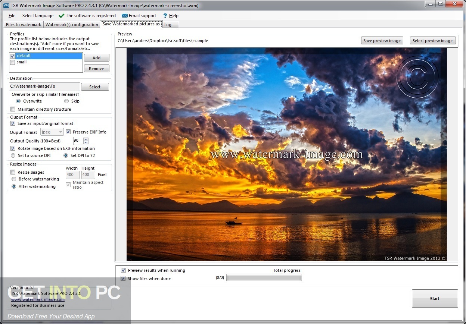This screenshot has height=324, width=466.
Task: Switch to Watermark(s) configuration tab
Action: [x=72, y=25]
